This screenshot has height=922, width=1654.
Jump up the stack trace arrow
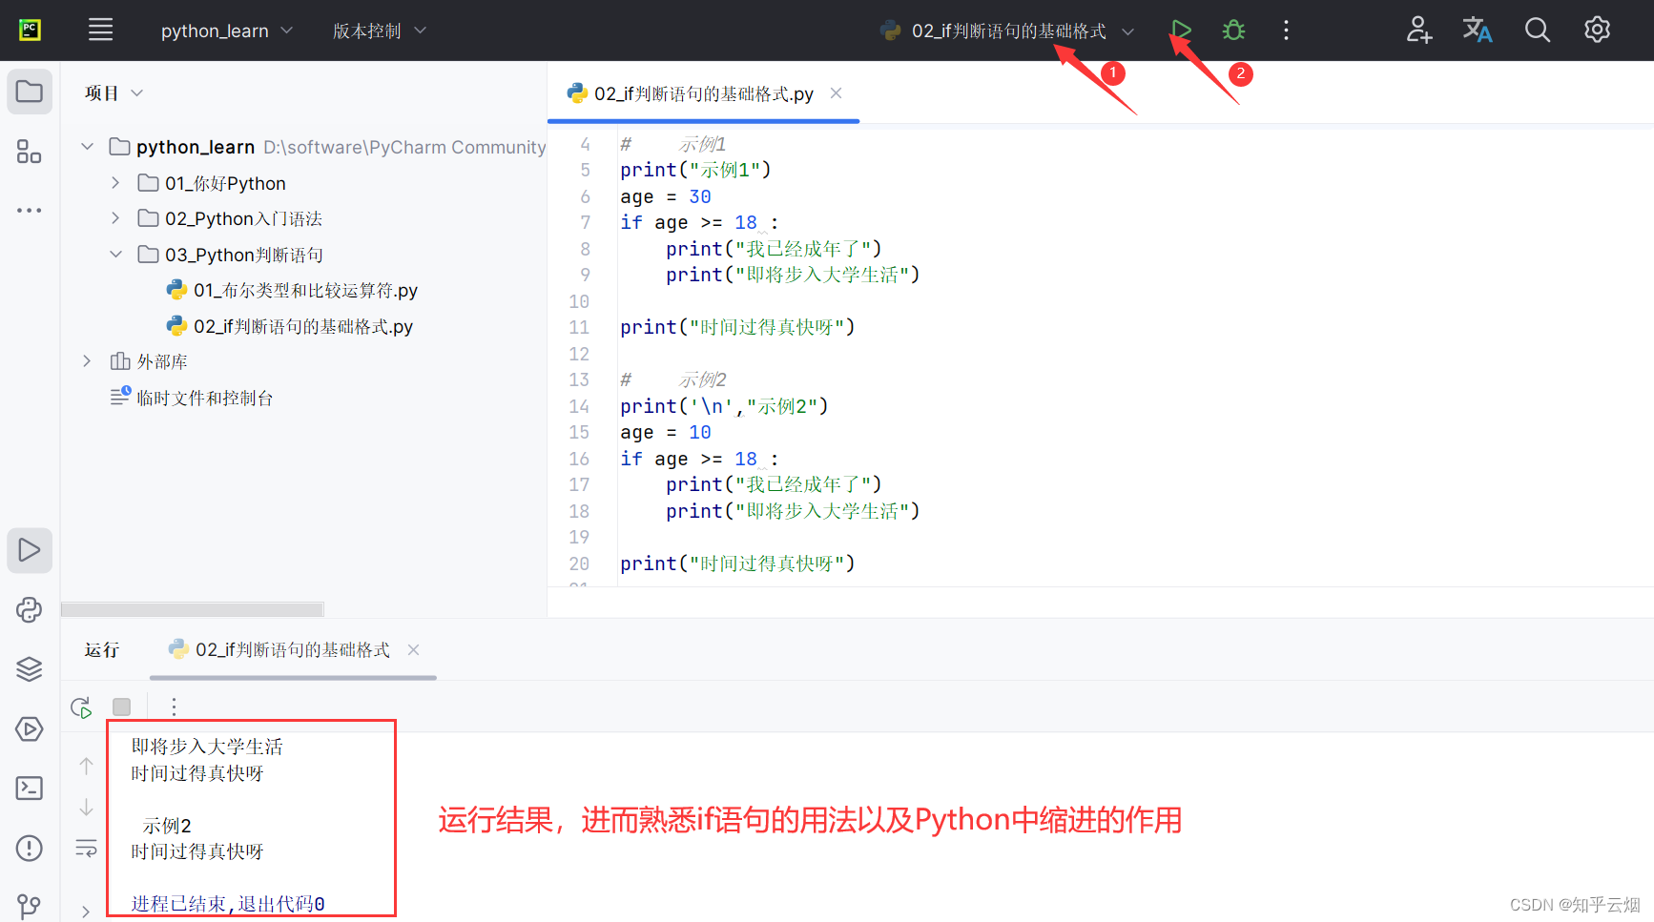[86, 767]
